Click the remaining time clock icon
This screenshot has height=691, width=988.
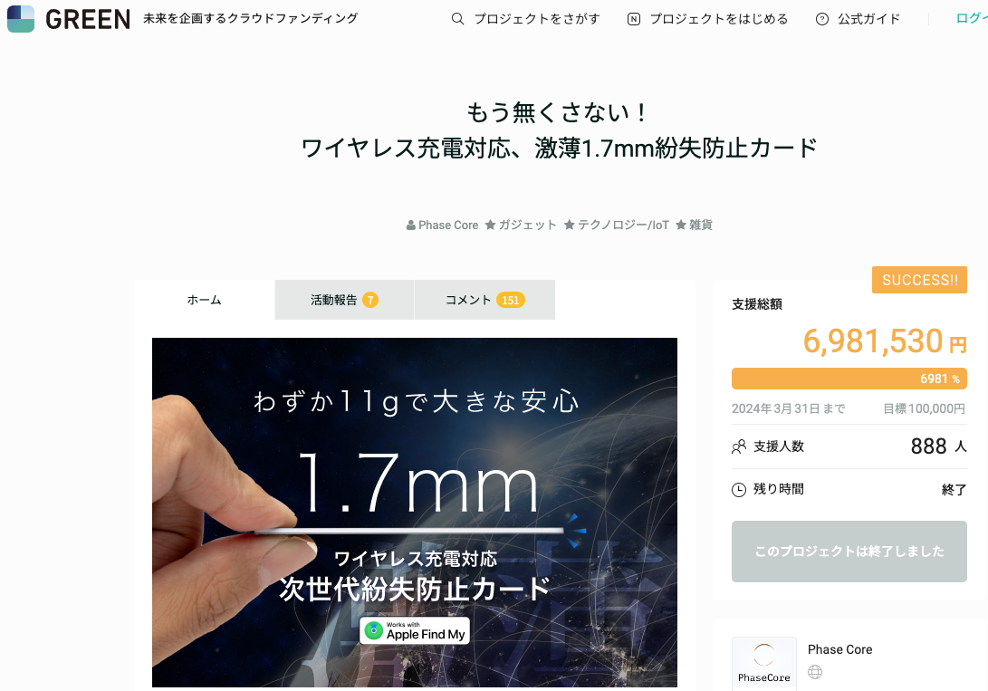click(738, 489)
